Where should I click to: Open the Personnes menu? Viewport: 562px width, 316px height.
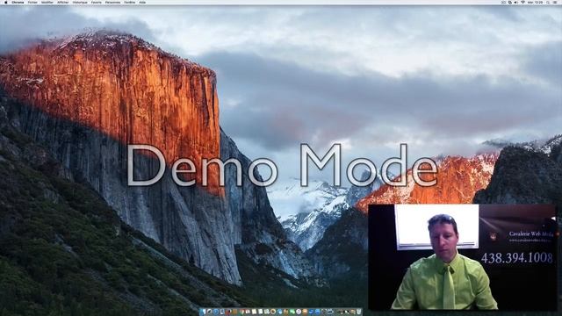tap(113, 2)
